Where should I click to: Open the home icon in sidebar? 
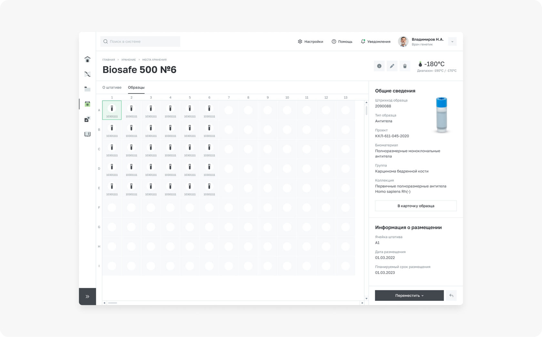coord(87,59)
